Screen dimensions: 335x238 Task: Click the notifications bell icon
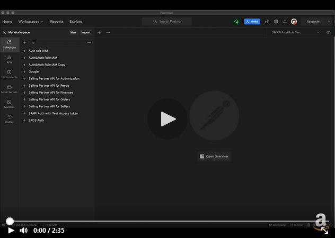click(285, 22)
